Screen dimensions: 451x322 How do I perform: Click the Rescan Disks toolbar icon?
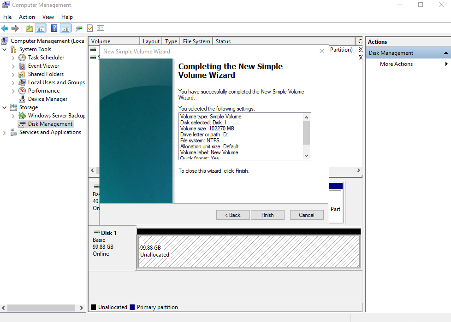[x=79, y=29]
